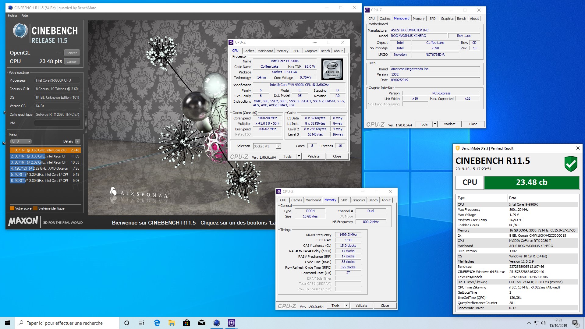
Task: Click the network tray icon
Action: (536, 323)
